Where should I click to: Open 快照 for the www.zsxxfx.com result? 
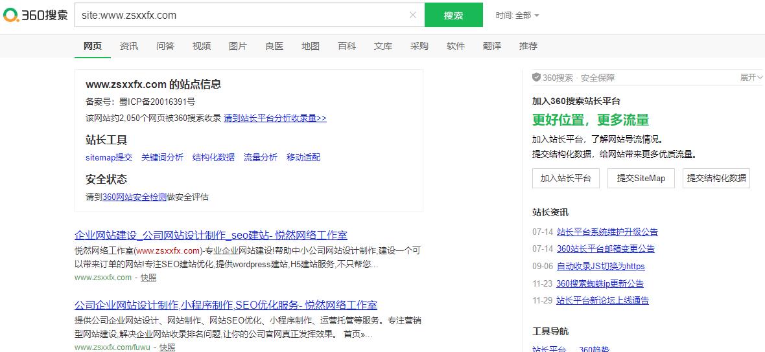click(148, 278)
